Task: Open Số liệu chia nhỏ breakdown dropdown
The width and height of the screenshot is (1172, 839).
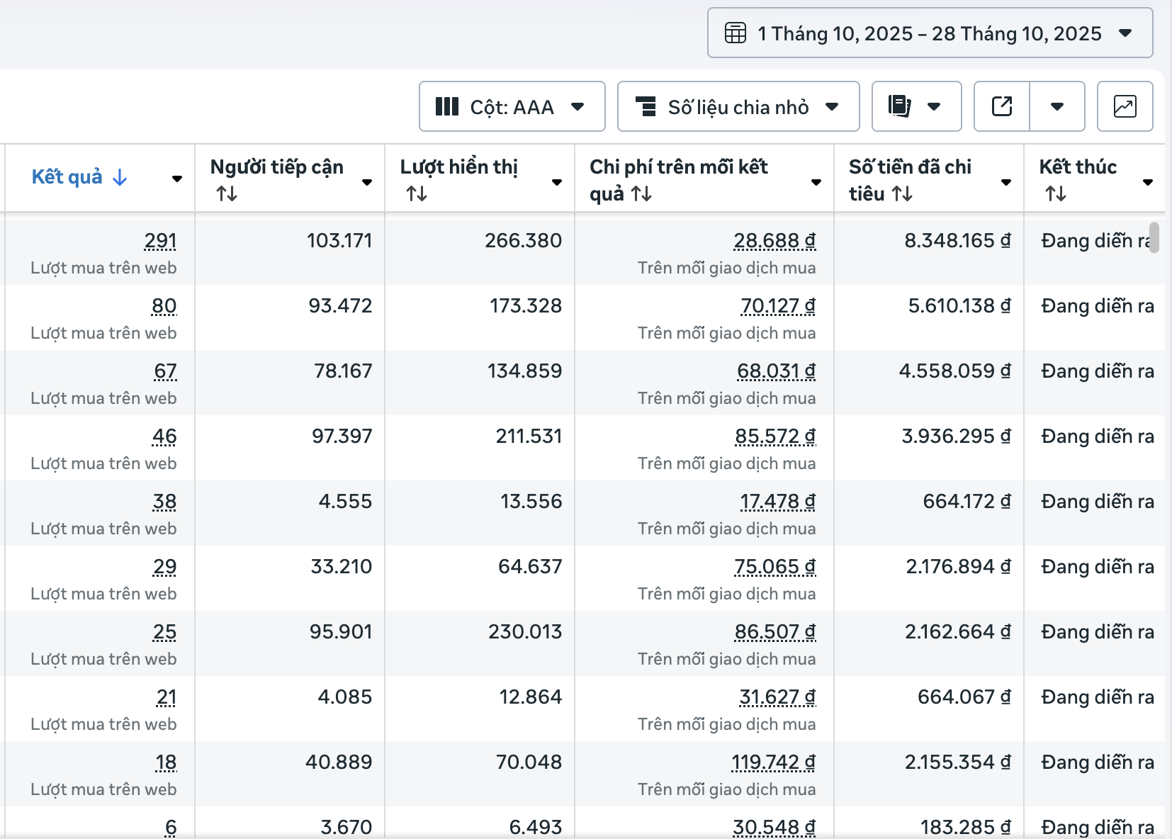Action: click(x=738, y=106)
